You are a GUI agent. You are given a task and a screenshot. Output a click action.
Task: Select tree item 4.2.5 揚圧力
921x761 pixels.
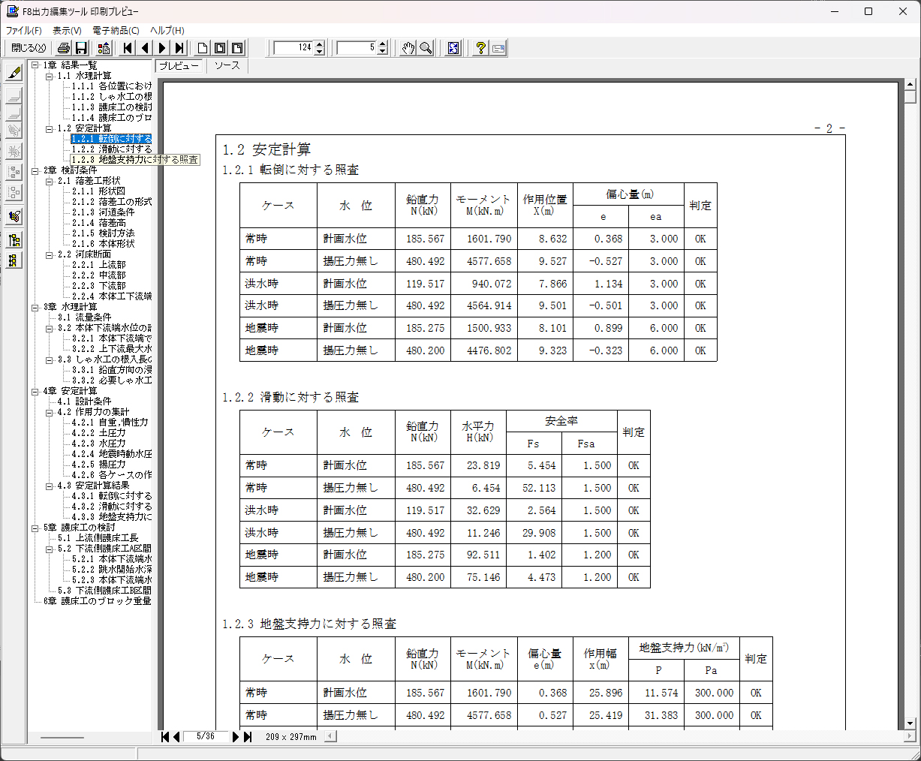98,465
